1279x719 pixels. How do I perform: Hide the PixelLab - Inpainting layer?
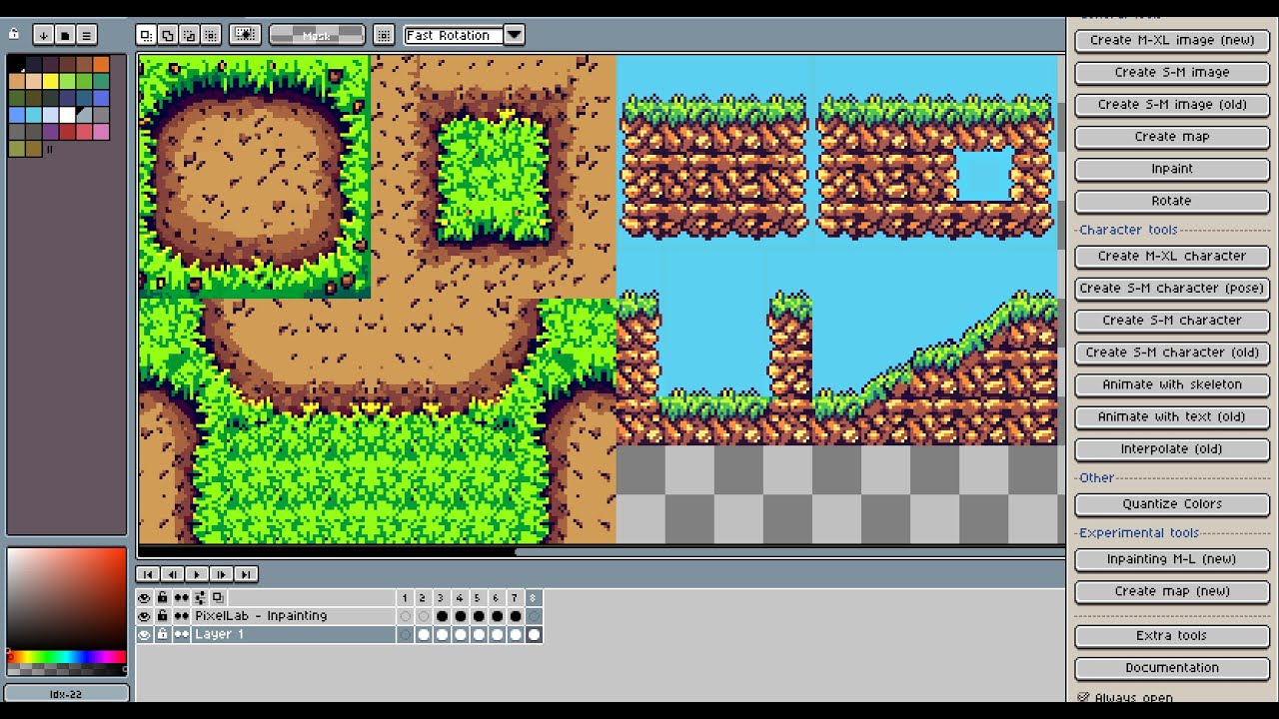(144, 616)
